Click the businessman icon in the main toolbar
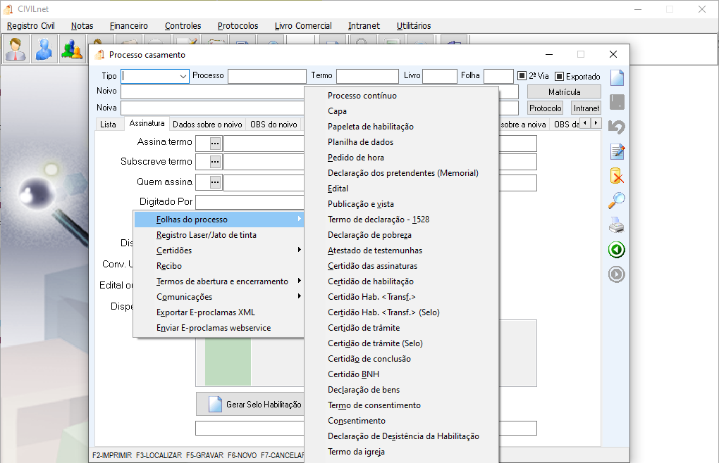The image size is (719, 463). point(16,49)
